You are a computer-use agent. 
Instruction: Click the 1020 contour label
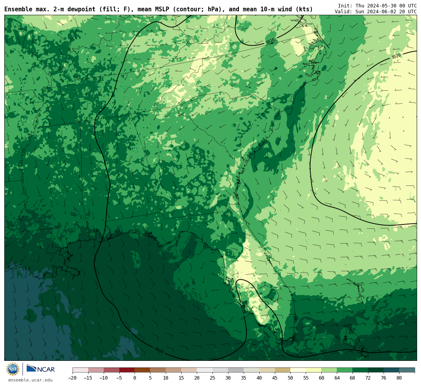(396, 56)
